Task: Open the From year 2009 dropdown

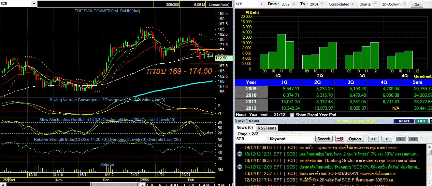Action: (x=294, y=4)
